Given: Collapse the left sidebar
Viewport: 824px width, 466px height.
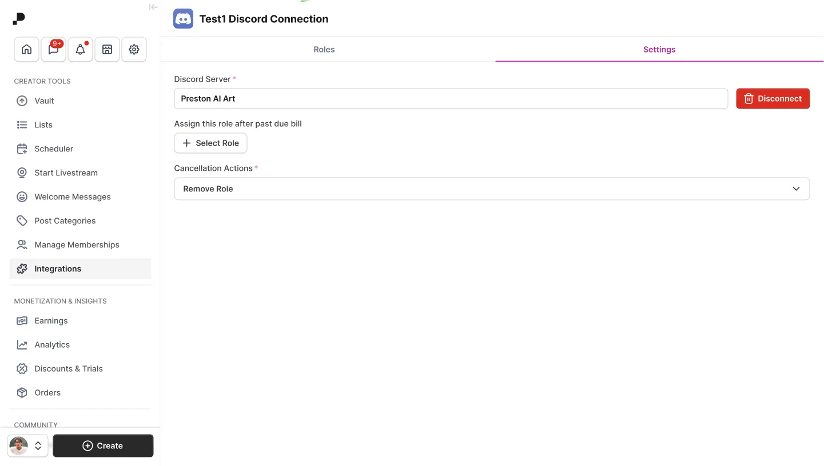Looking at the screenshot, I should pyautogui.click(x=153, y=7).
